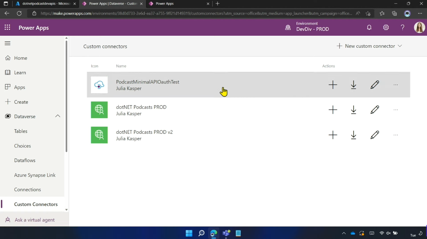The width and height of the screenshot is (427, 239).
Task: Open Connections in the left navigation
Action: pos(27,190)
